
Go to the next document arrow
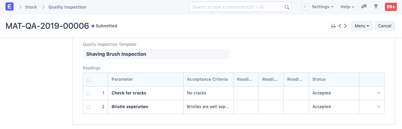tap(345, 26)
